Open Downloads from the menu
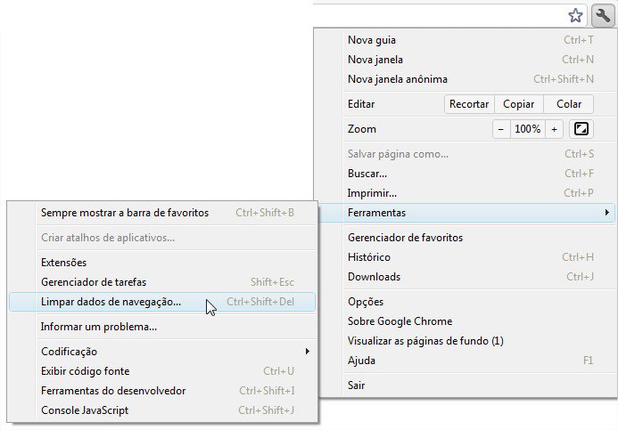 374,277
